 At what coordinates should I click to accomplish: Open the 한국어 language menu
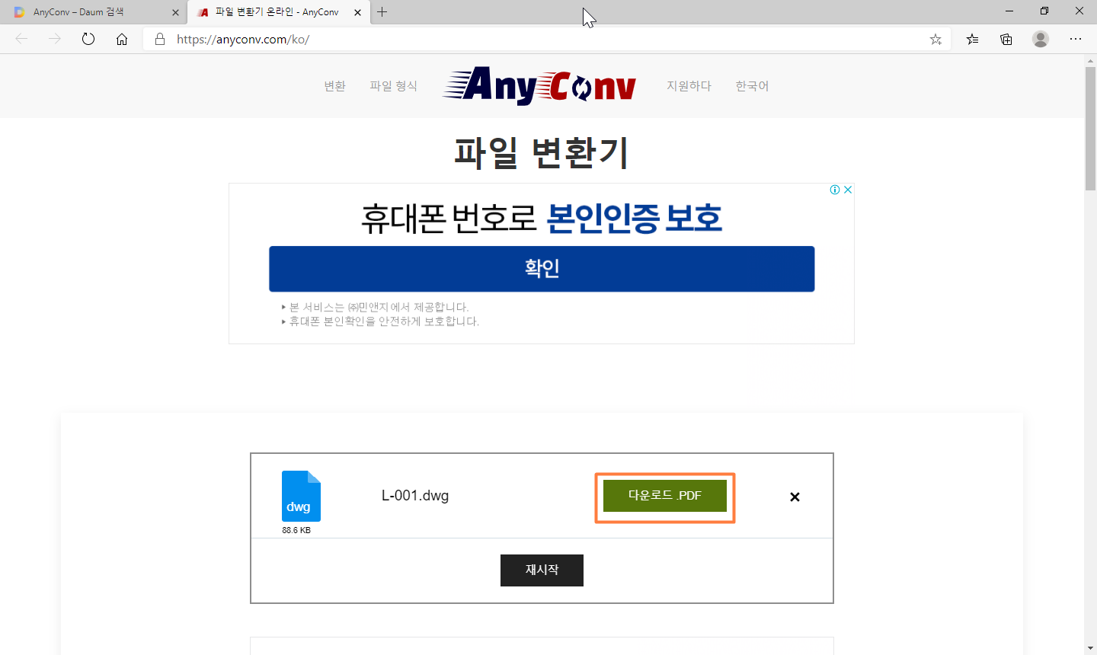(752, 86)
